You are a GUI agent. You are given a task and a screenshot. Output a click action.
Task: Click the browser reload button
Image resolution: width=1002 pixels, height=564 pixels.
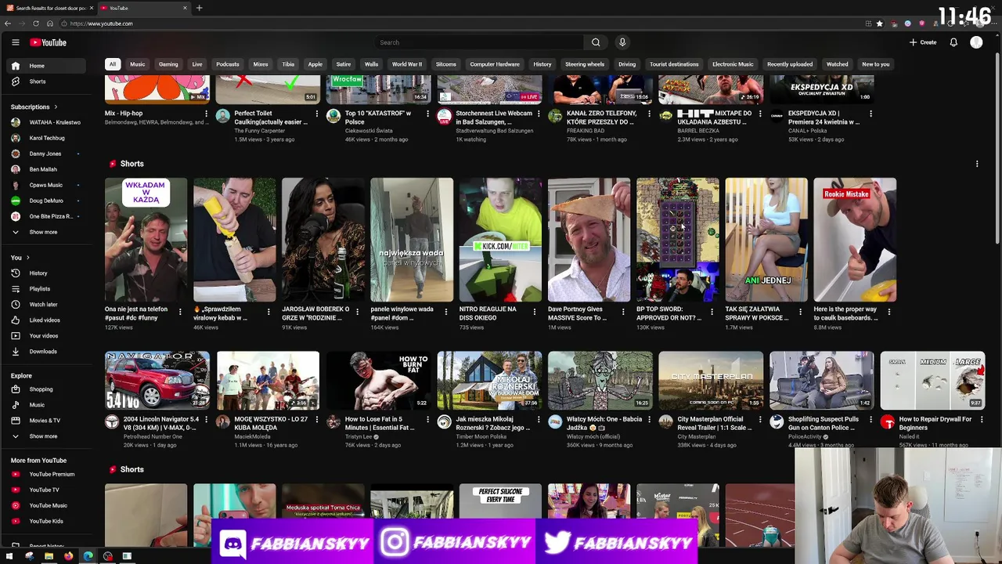pos(36,23)
